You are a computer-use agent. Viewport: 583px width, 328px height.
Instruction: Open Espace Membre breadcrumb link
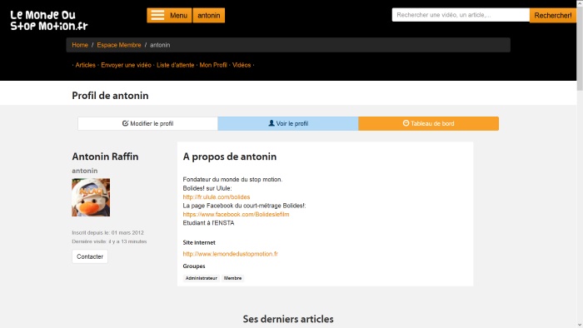(x=119, y=45)
